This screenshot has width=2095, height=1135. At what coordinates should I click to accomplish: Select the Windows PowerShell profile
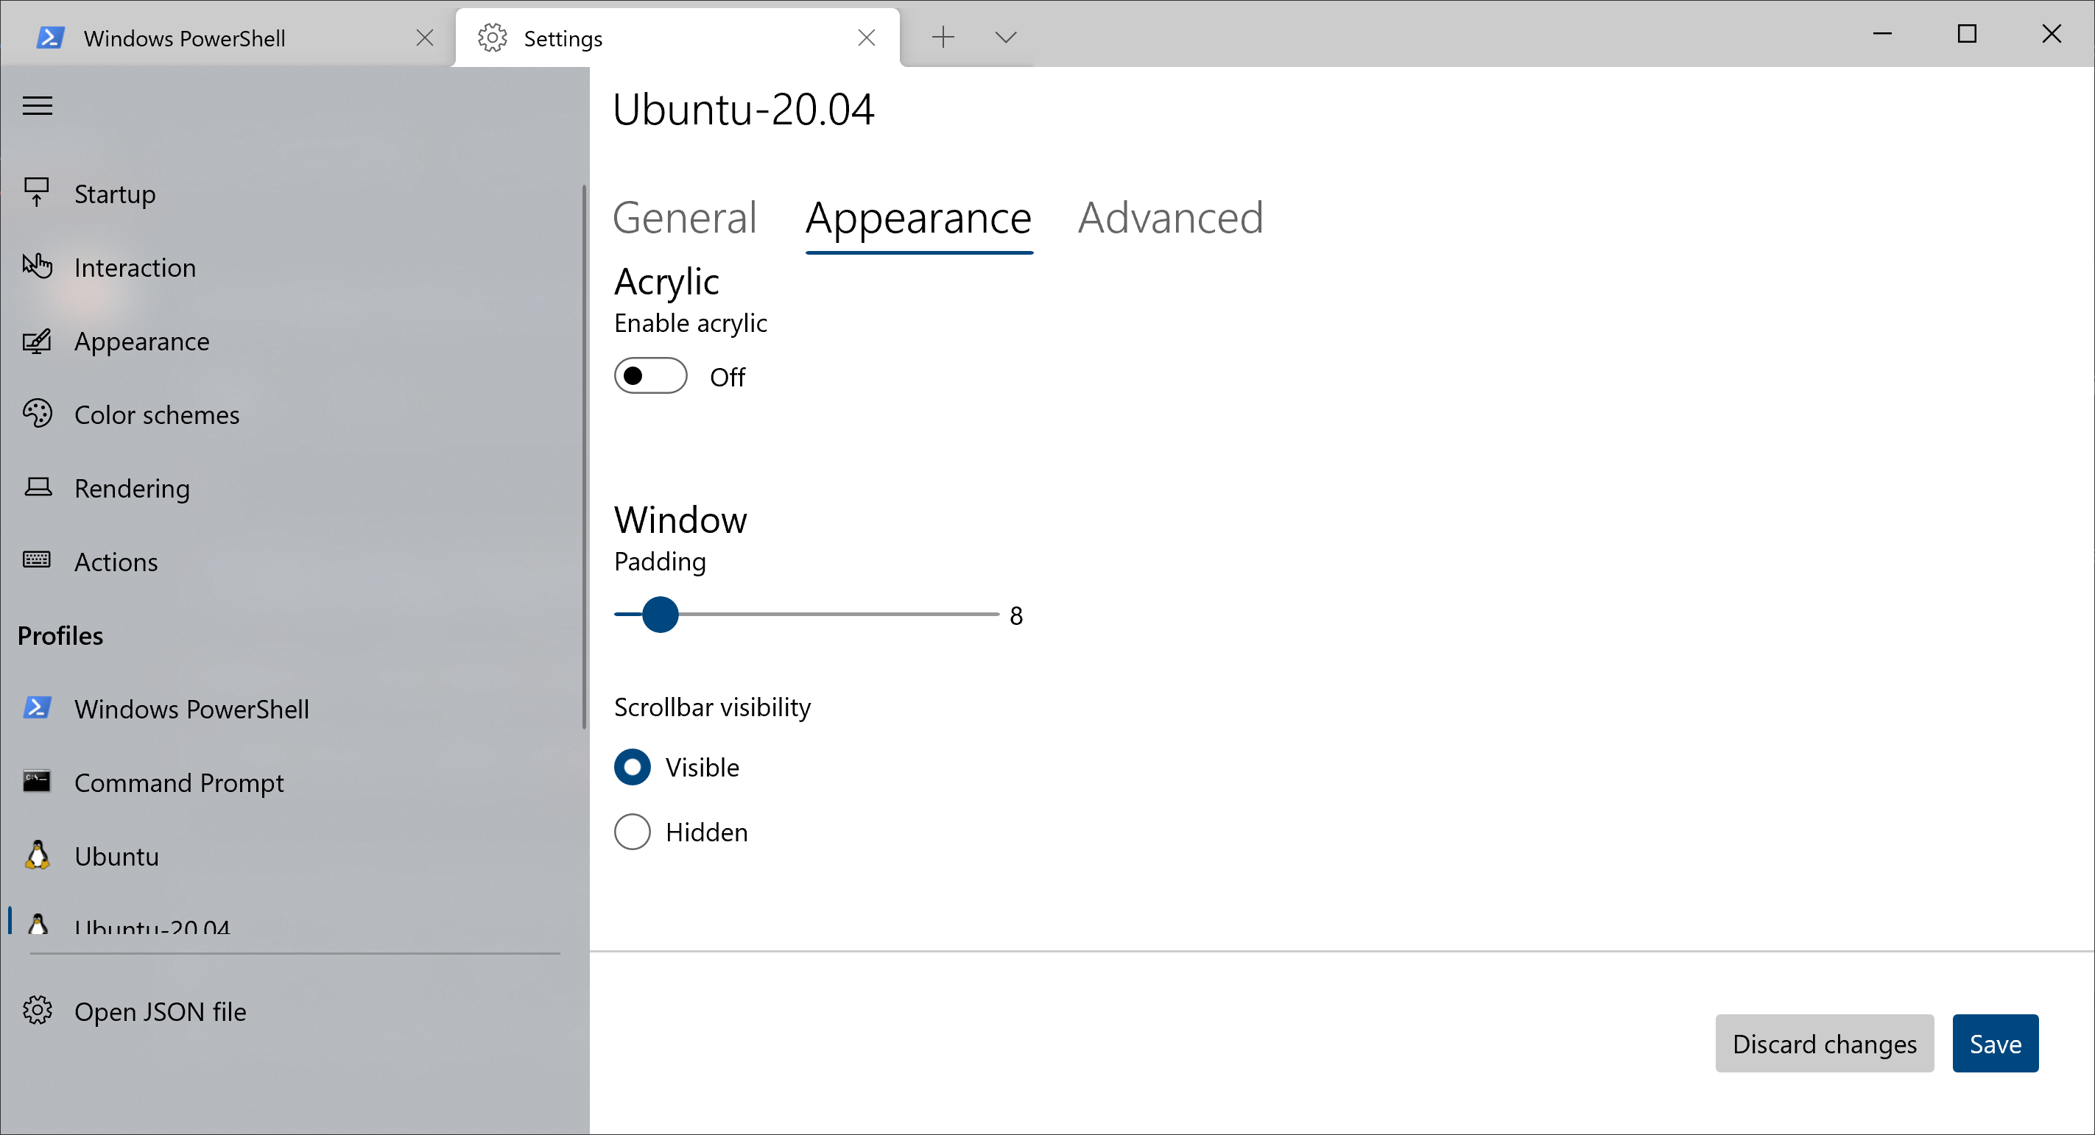192,708
